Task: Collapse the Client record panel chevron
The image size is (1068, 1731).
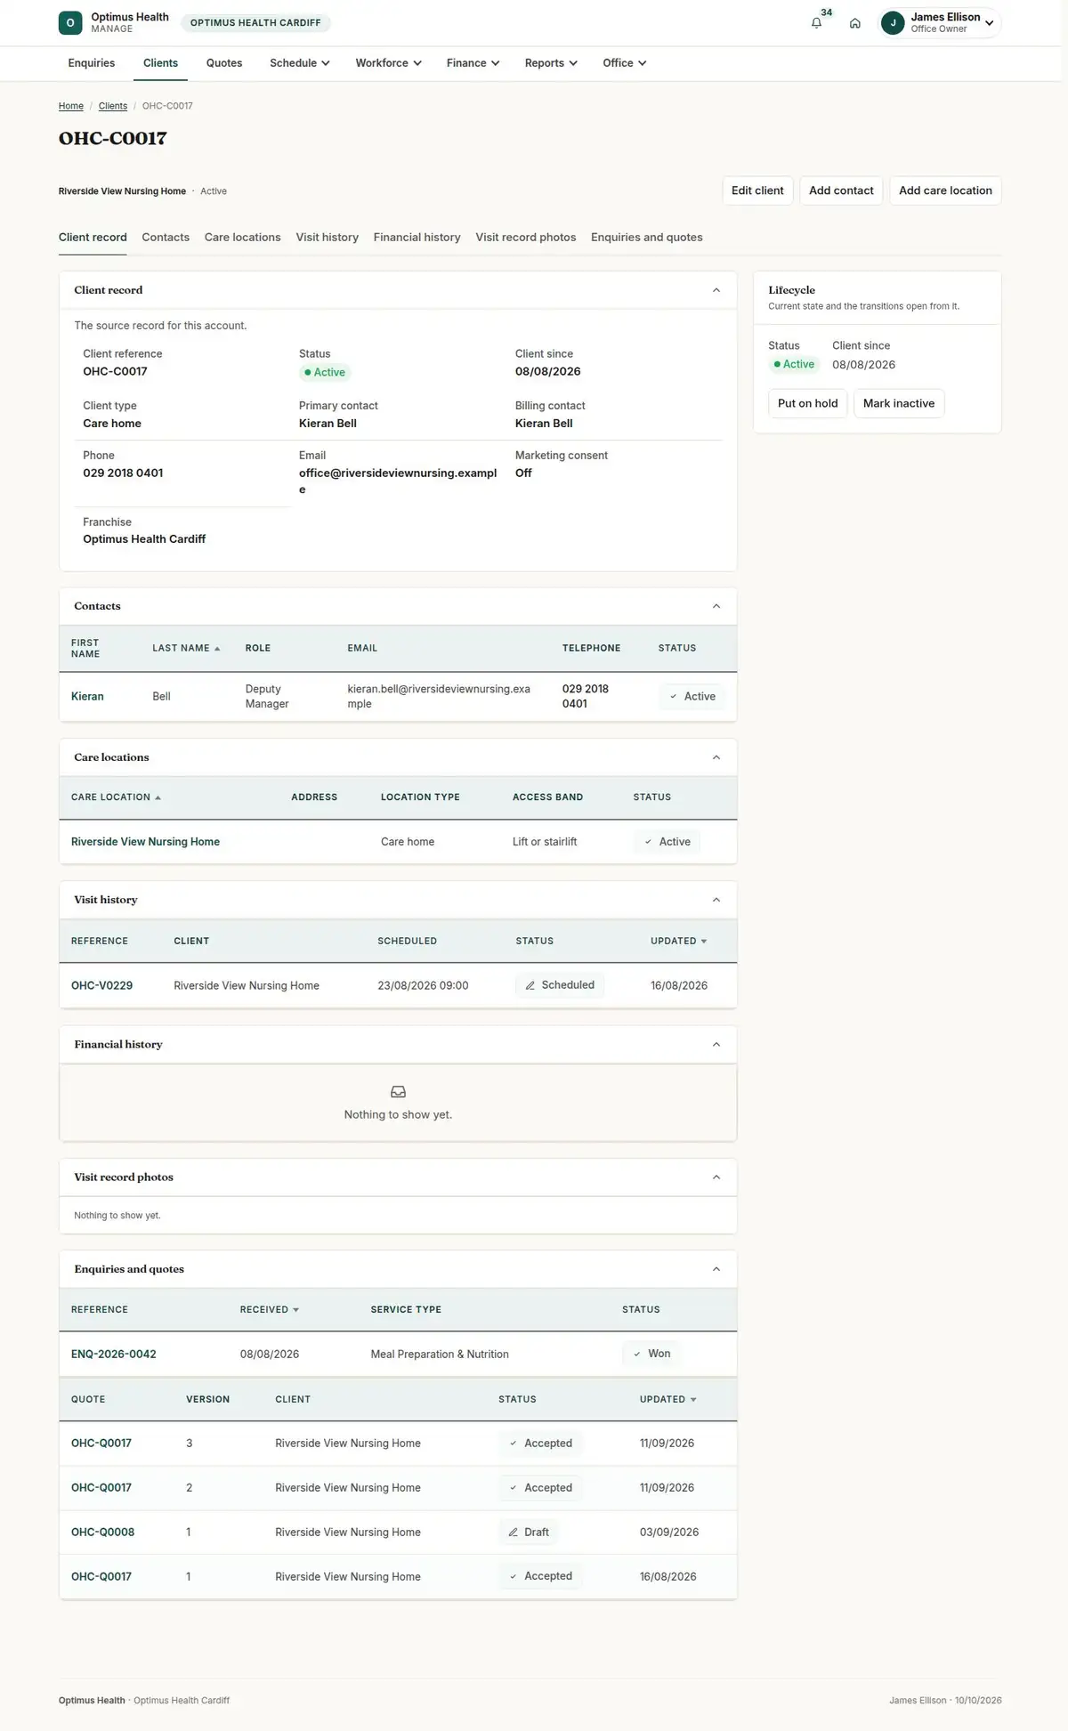Action: (716, 290)
